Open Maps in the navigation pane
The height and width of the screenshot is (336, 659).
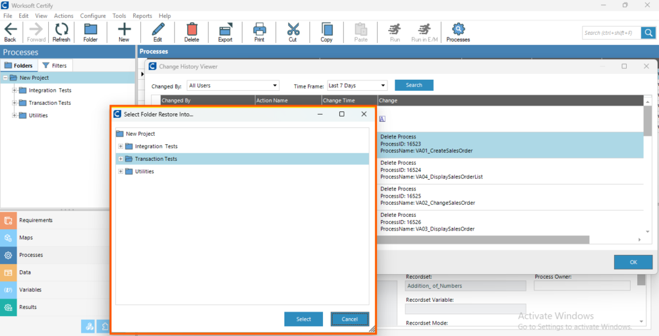pyautogui.click(x=55, y=238)
